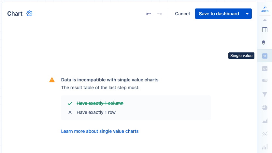Screen dimensions: 272x153
Task: Click Save to dashboard button
Action: (219, 14)
